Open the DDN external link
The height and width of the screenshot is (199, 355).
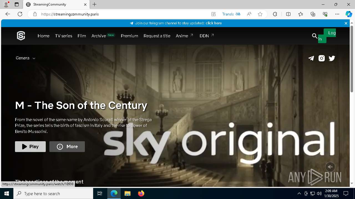coord(207,36)
